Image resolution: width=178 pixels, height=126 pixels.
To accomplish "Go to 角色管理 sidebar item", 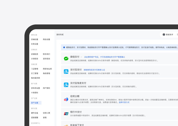I will (46, 73).
